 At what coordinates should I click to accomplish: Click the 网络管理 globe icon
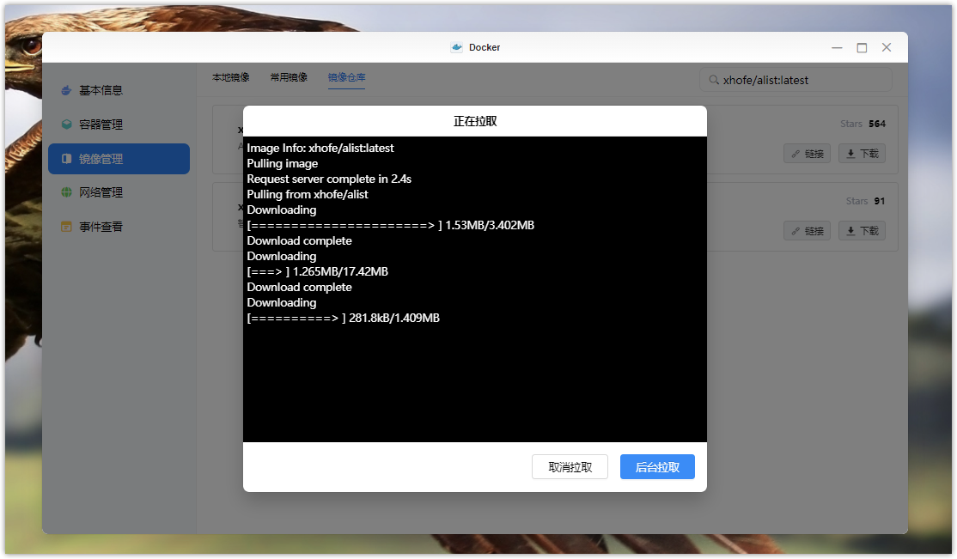click(x=66, y=192)
